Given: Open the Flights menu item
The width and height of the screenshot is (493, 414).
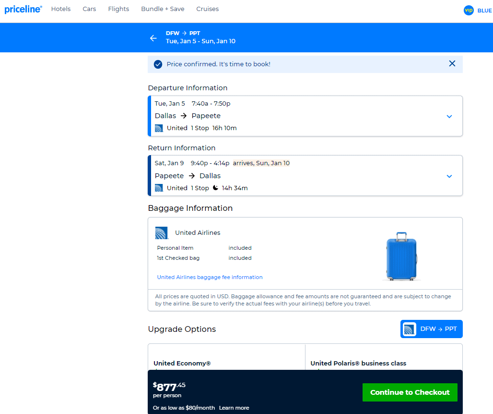Looking at the screenshot, I should tap(118, 9).
